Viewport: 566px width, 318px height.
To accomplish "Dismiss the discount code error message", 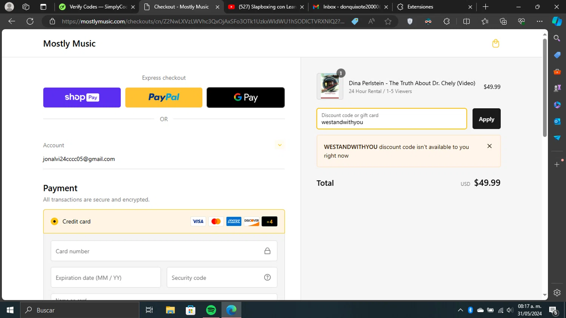I will [x=489, y=146].
